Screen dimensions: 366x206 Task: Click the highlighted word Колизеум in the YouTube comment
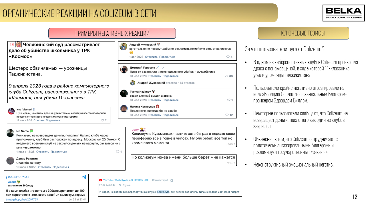click(163, 192)
